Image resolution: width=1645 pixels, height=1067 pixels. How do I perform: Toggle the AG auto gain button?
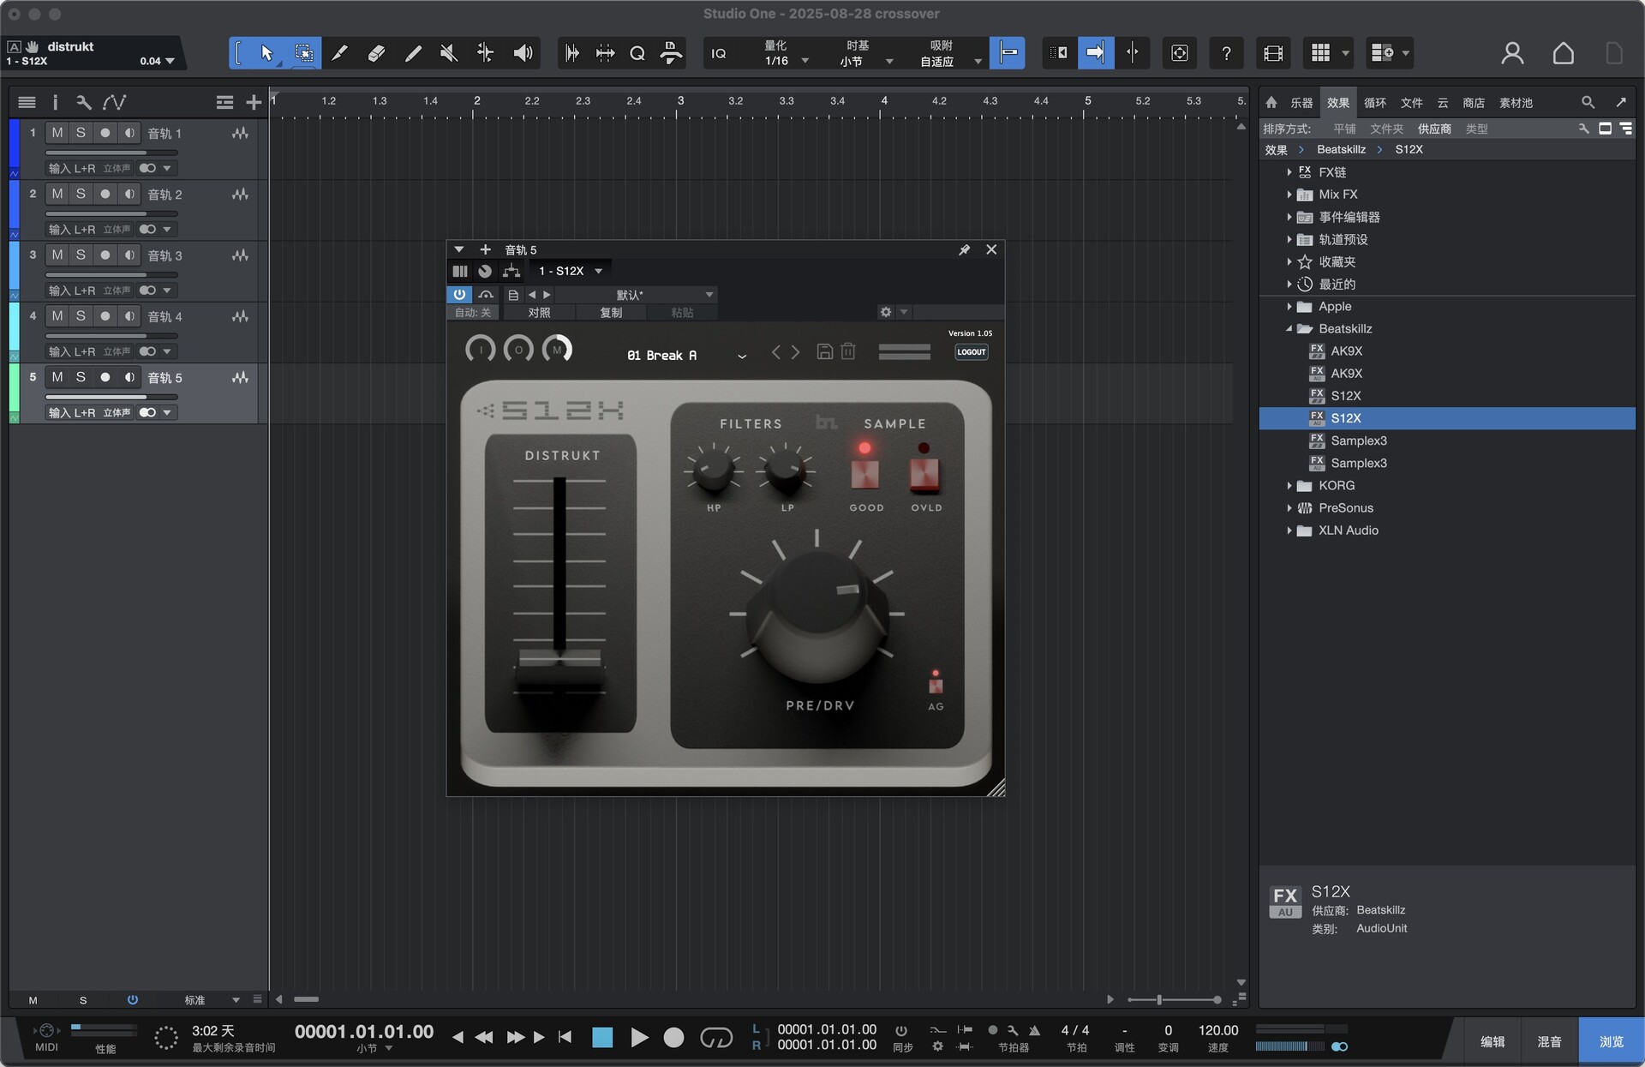[x=936, y=686]
